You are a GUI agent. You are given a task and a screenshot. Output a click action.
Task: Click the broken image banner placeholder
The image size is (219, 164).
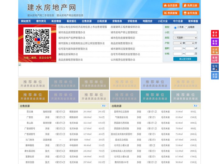click(x=109, y=70)
